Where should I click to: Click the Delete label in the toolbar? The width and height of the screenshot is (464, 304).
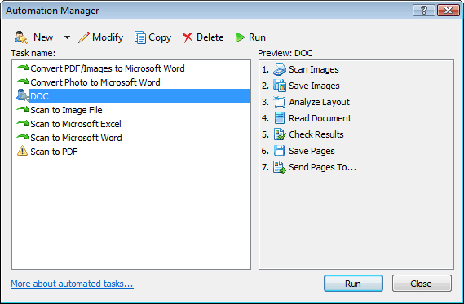pos(210,37)
